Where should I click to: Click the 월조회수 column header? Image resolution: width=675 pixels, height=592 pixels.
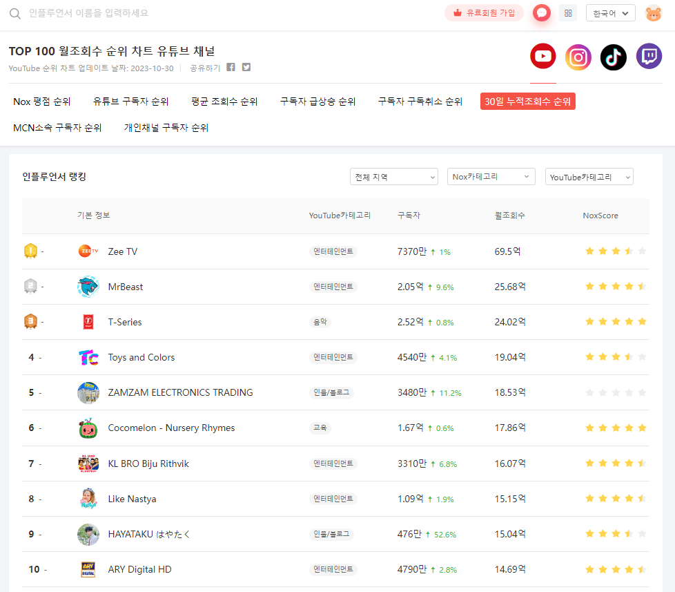click(x=509, y=216)
